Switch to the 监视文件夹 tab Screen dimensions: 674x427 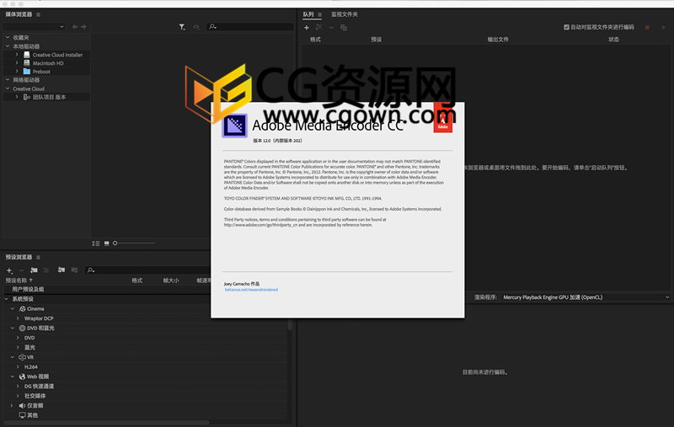coord(345,14)
